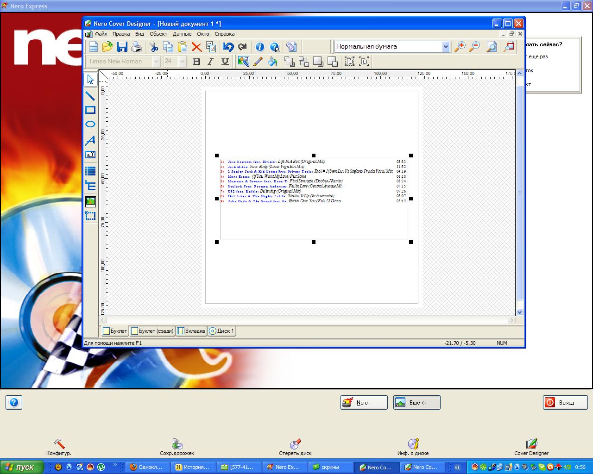
Task: Click the pencil pen-style icon
Action: (258, 61)
